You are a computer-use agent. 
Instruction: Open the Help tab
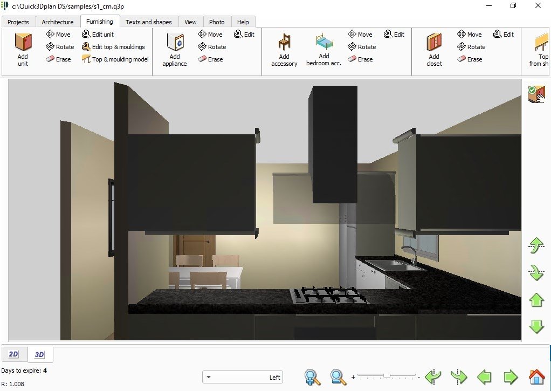click(x=243, y=22)
